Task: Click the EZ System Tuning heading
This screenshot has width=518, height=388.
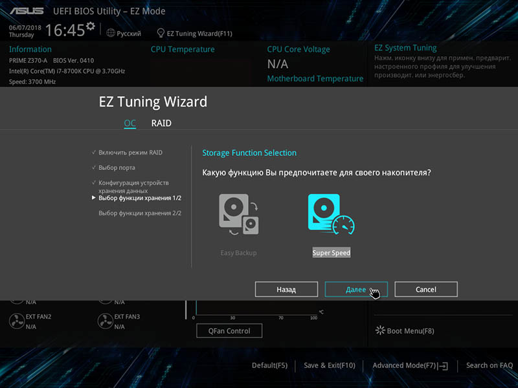Action: tap(405, 48)
